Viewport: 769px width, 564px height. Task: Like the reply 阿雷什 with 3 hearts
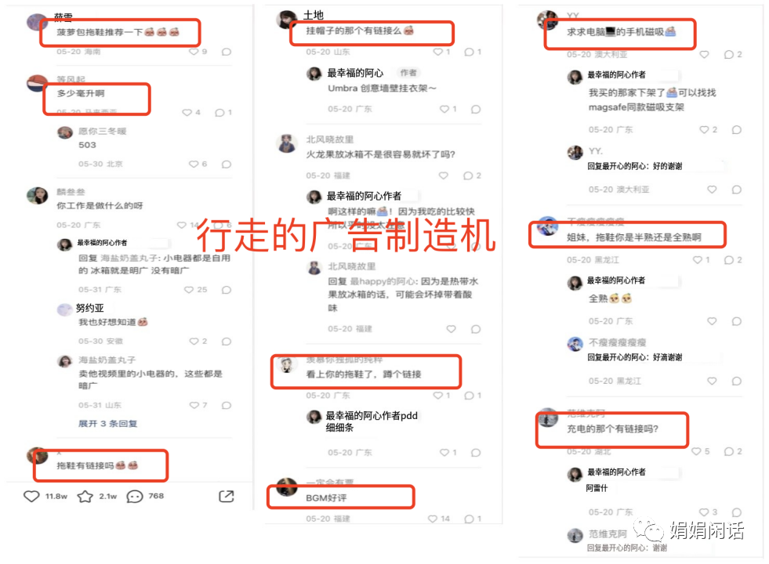tap(704, 512)
